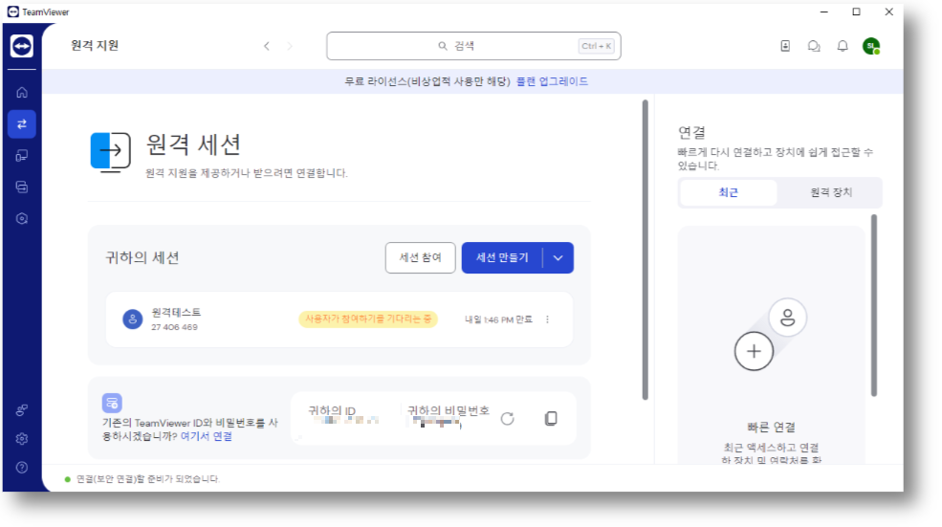Screen dimensions: 942x527
Task: Click the connection panel vertical scrollbar
Action: (874, 305)
